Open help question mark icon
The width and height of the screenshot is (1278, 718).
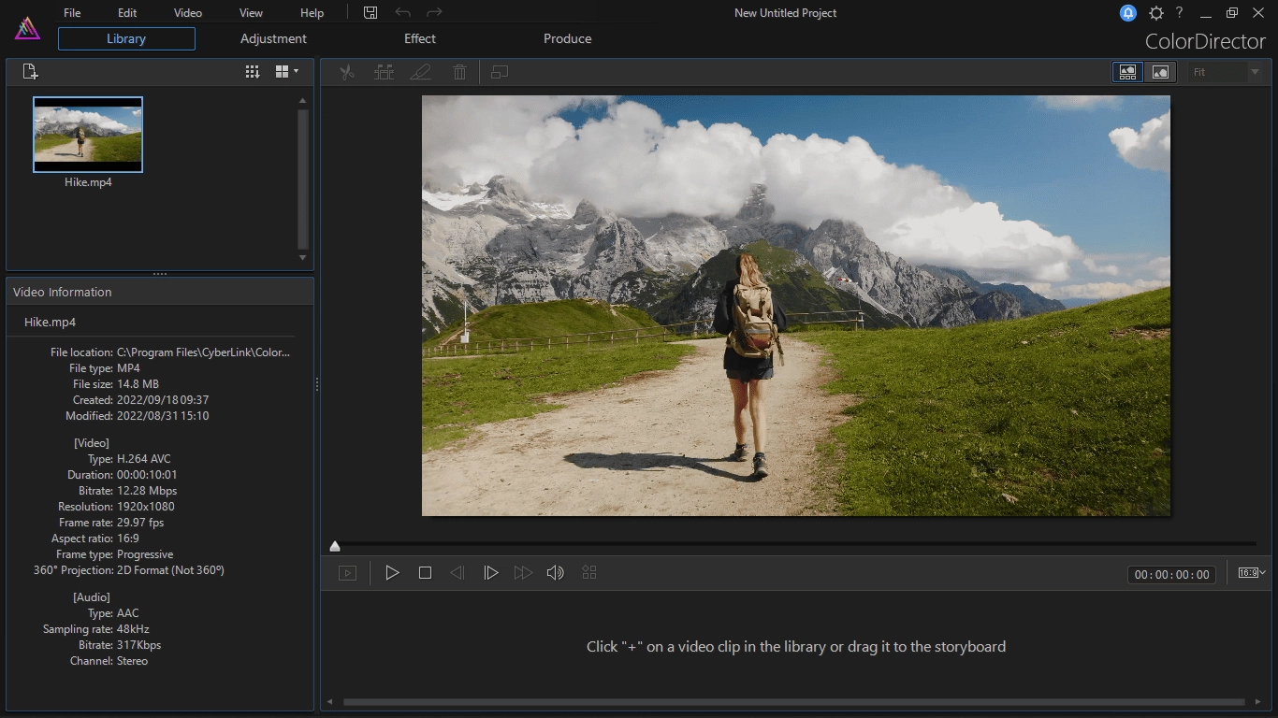[1180, 13]
